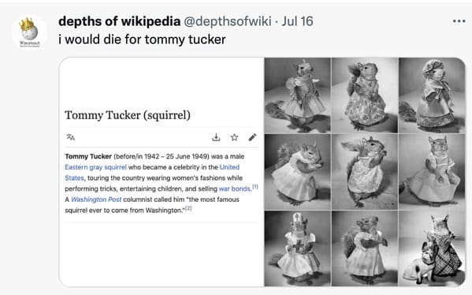Open the Jul 16 tweet timestamp
Viewport: 472px width, 295px height.
click(x=297, y=21)
